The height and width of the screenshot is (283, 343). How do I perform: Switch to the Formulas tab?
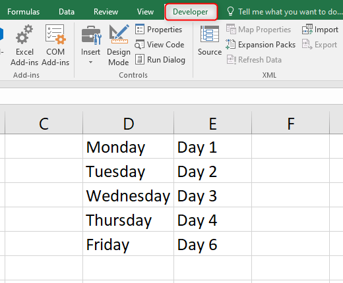(x=24, y=12)
